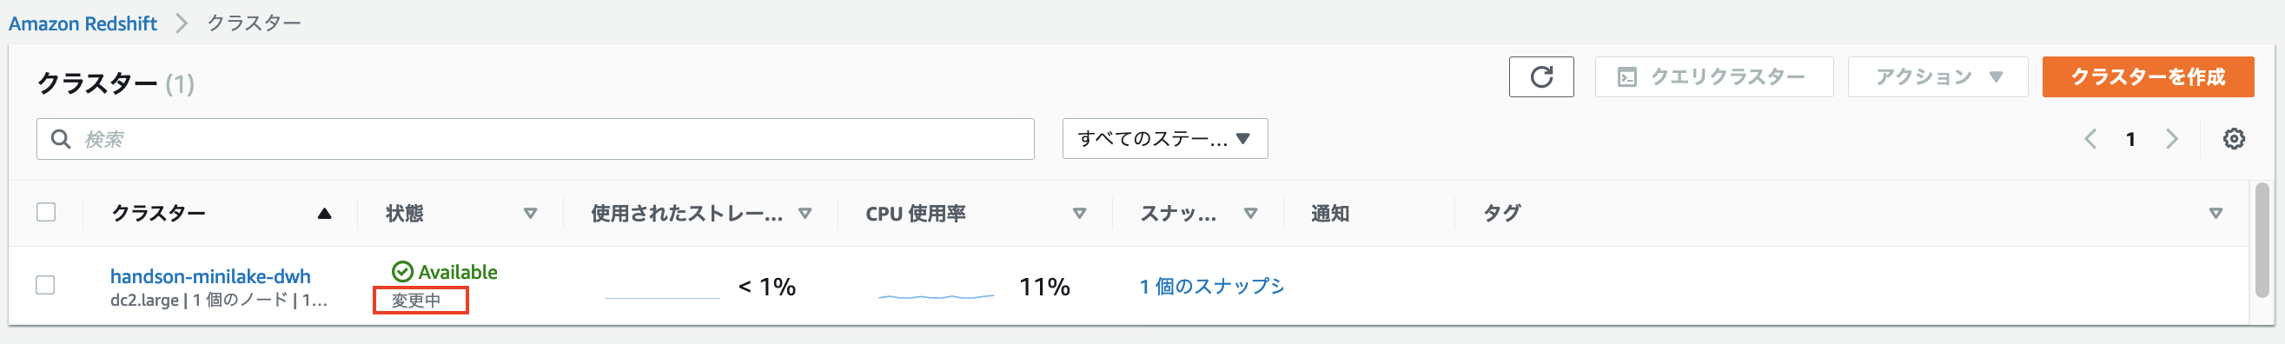Sort by 状態 column arrow
Viewport: 2285px width, 344px height.
coord(531,214)
